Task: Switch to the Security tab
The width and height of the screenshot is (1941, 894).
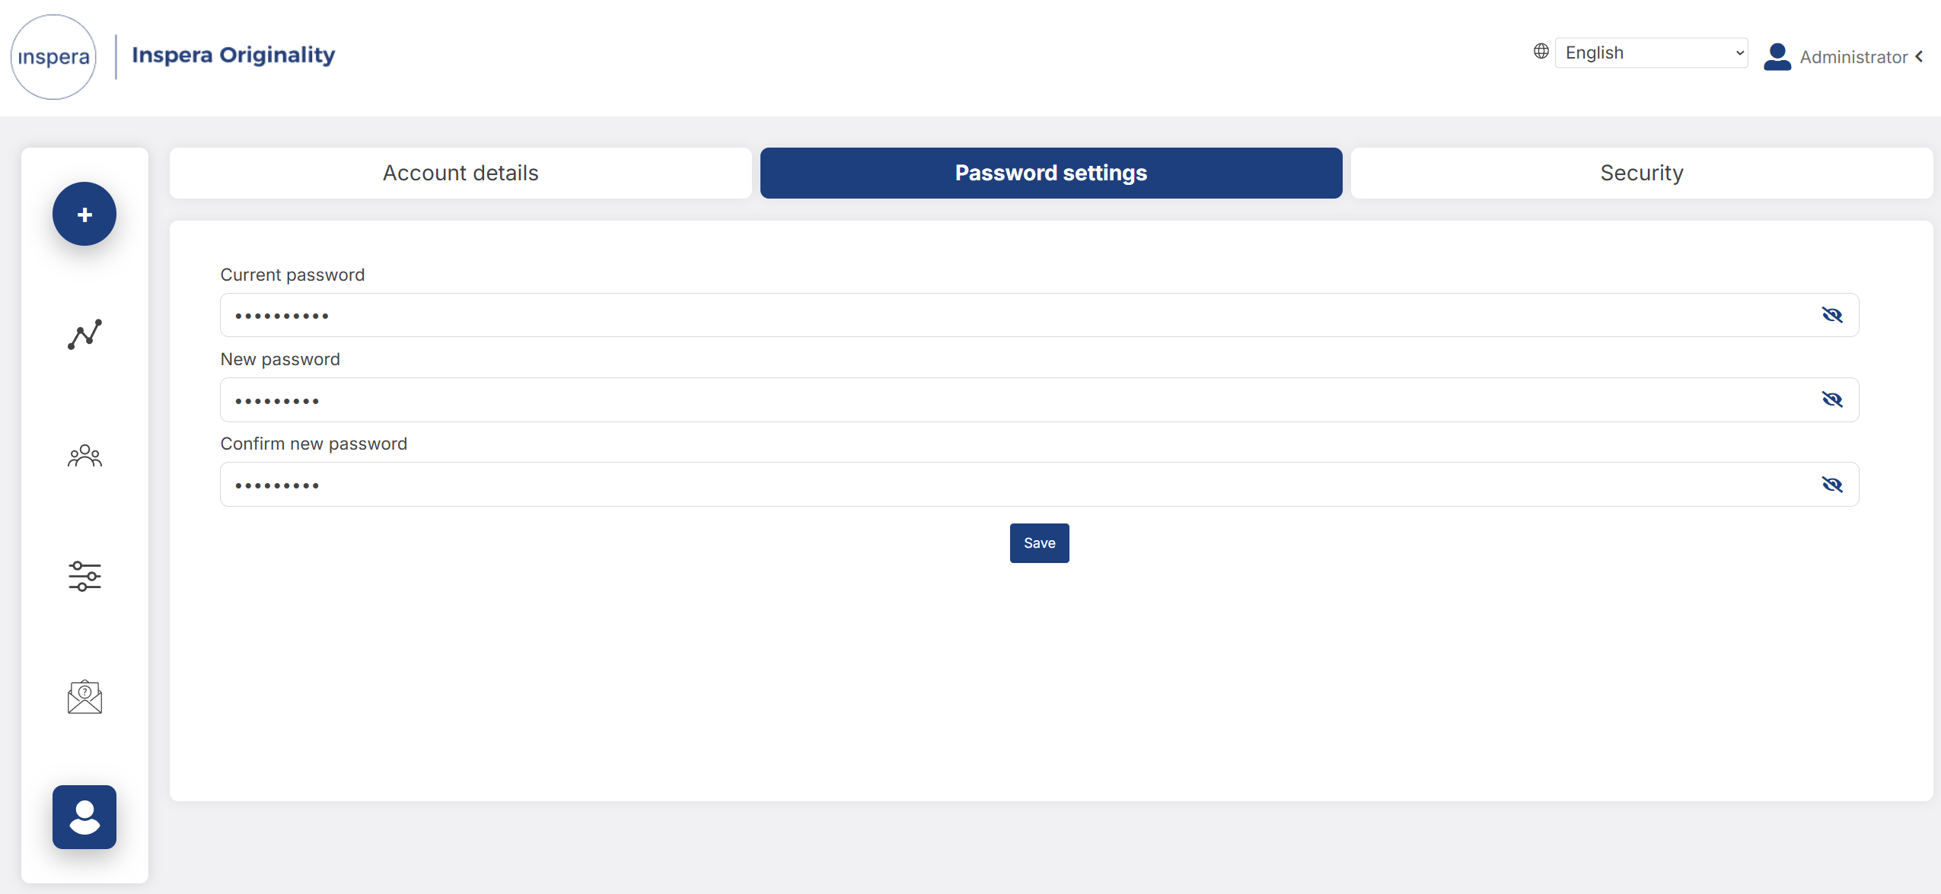Action: coord(1642,173)
